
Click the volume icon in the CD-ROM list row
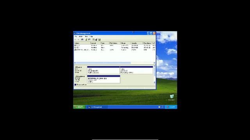click(75, 50)
